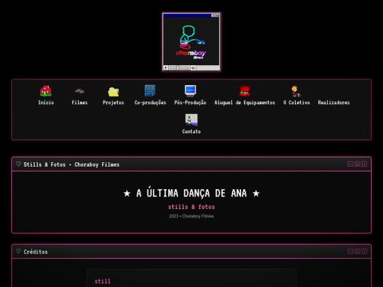Click the 'A ÚLTIMA DANÇA DE ANA' heading
Screen dimensions: 383x287
coord(191,193)
